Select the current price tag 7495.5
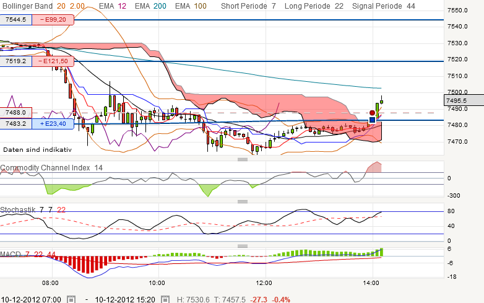The height and width of the screenshot is (303, 484). click(464, 100)
